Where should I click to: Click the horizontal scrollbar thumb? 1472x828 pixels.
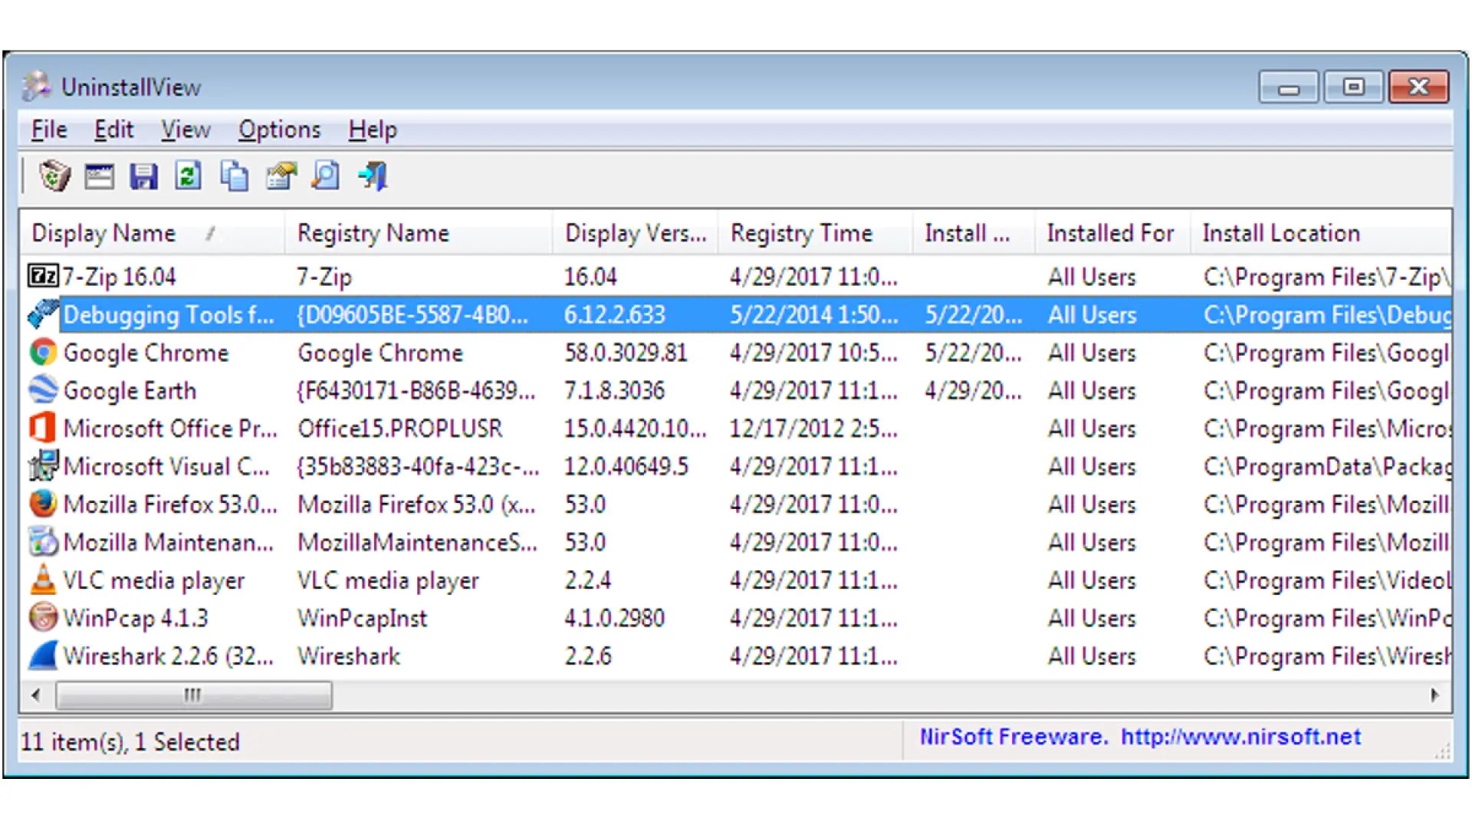click(193, 695)
